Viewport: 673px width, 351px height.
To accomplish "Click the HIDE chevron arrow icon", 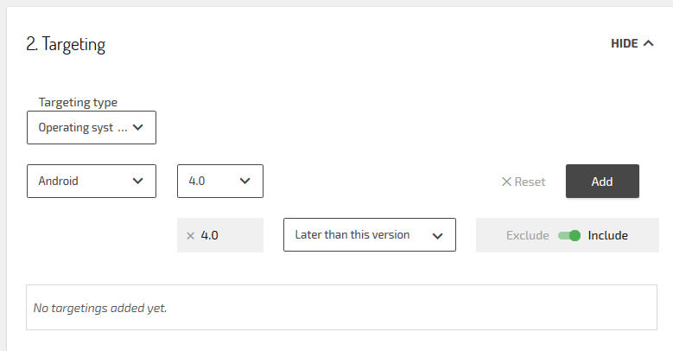I will coord(649,43).
